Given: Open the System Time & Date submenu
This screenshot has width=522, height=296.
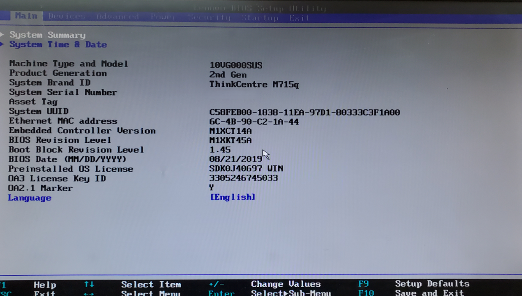Looking at the screenshot, I should (58, 44).
